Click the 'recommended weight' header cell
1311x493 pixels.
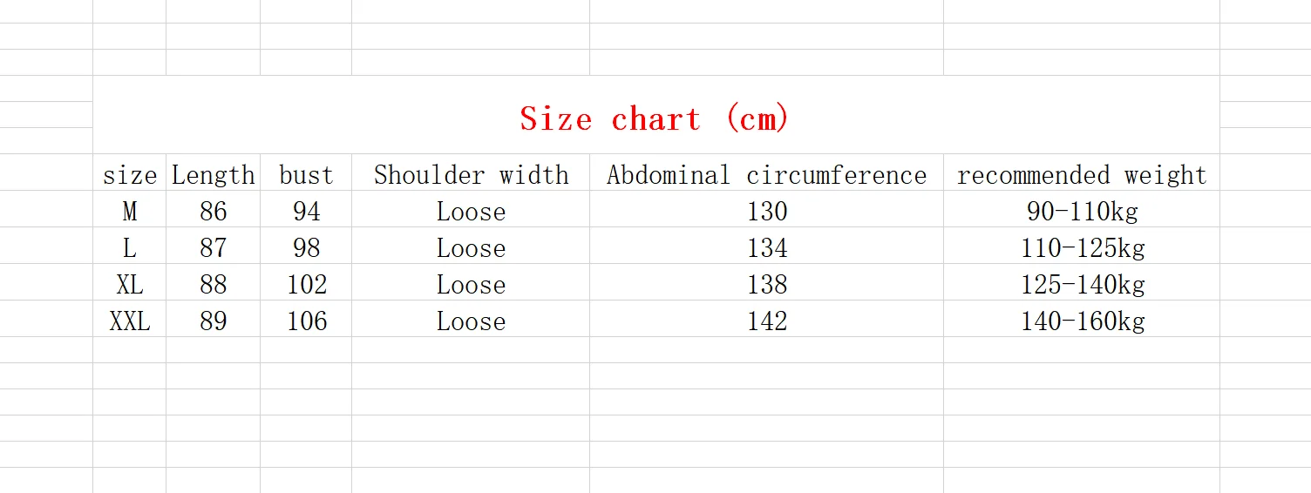point(1082,172)
